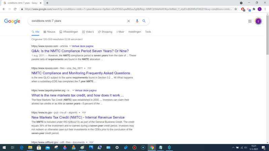269x151 pixels.
Task: Open Microsoft Store from the taskbar
Action: [x=39, y=147]
